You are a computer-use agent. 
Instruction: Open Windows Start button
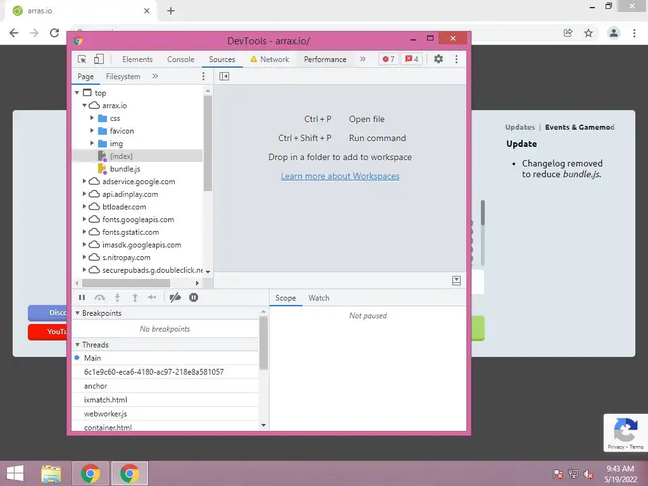tap(15, 473)
